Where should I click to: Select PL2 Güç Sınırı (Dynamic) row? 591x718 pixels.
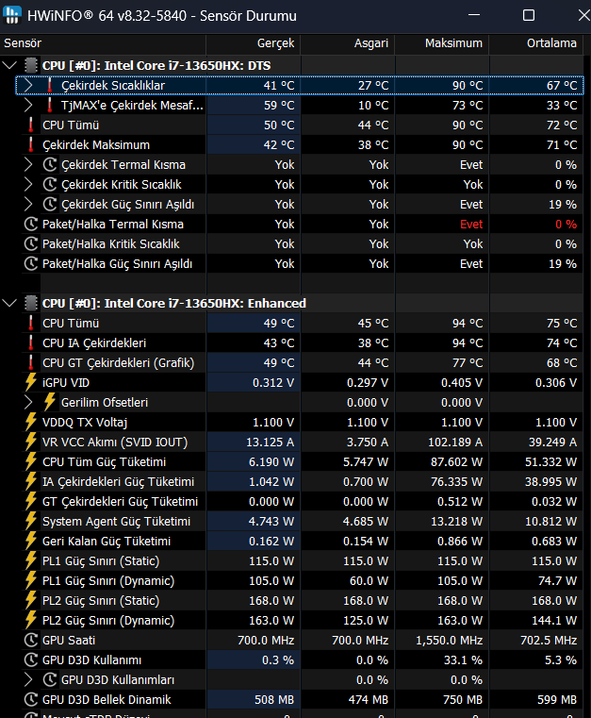(302, 620)
